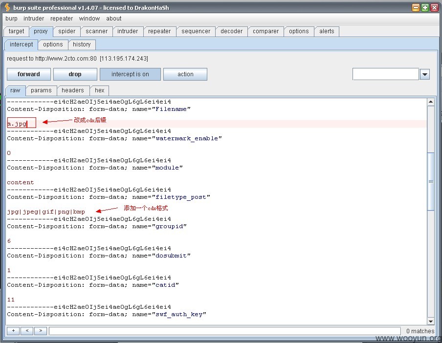Drop the intercepted request
This screenshot has height=343, width=442.
tap(75, 74)
